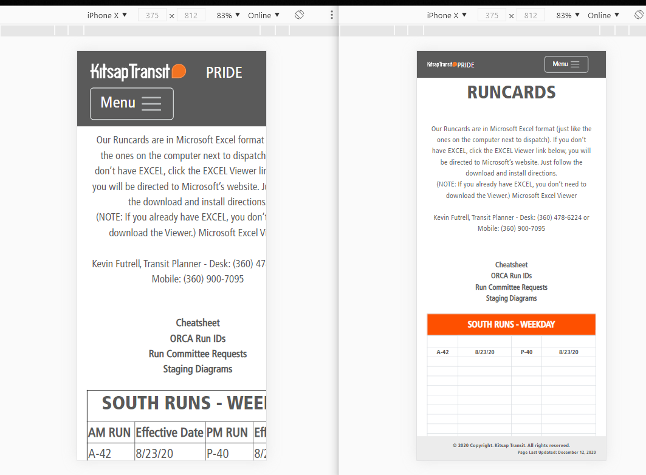Click the 812 height field in right pane

[x=531, y=15]
